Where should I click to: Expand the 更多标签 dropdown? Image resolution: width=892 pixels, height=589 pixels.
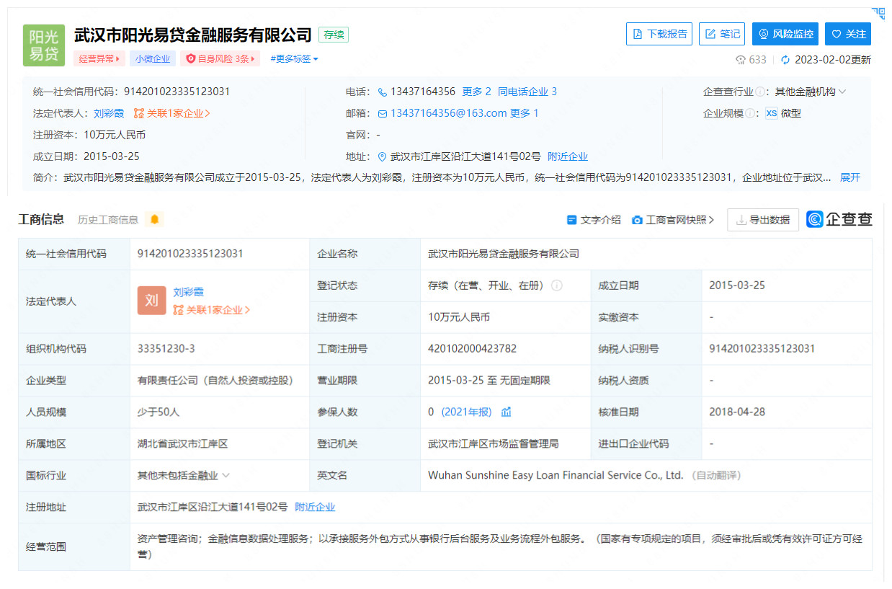click(x=294, y=59)
